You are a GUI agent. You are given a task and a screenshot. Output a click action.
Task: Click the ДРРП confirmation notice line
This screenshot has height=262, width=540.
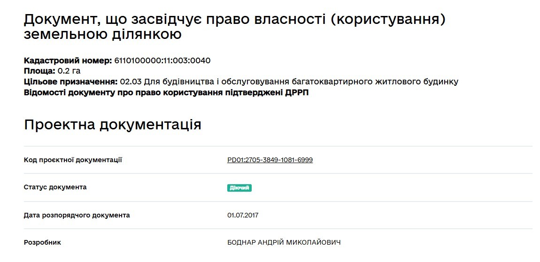tap(166, 93)
